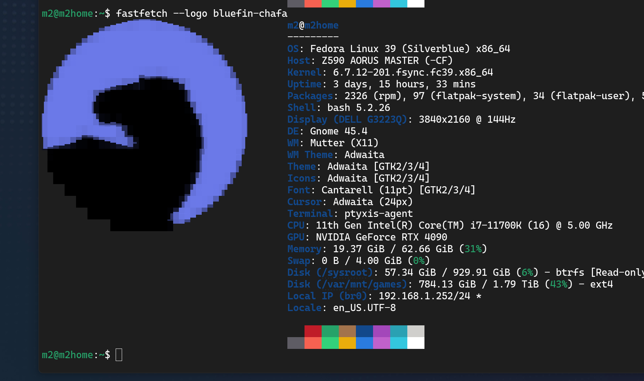Click the Terminal value 'ptyxis-agent'

coord(379,214)
